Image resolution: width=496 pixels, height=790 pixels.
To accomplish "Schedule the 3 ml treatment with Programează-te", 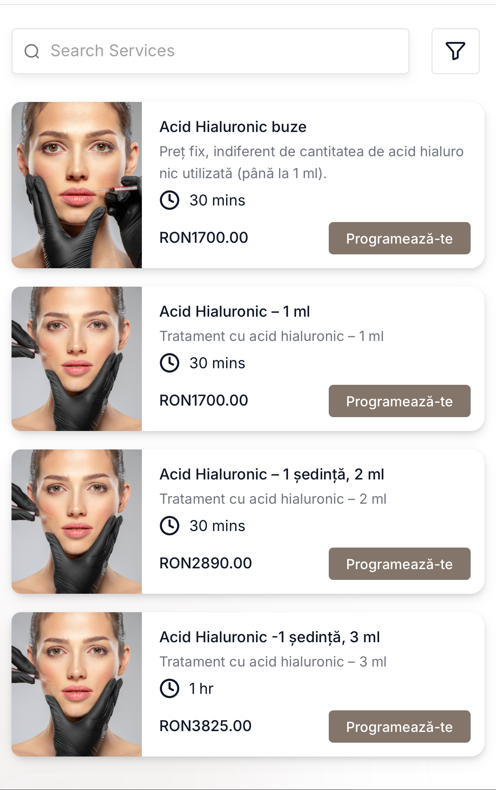I will (x=399, y=727).
